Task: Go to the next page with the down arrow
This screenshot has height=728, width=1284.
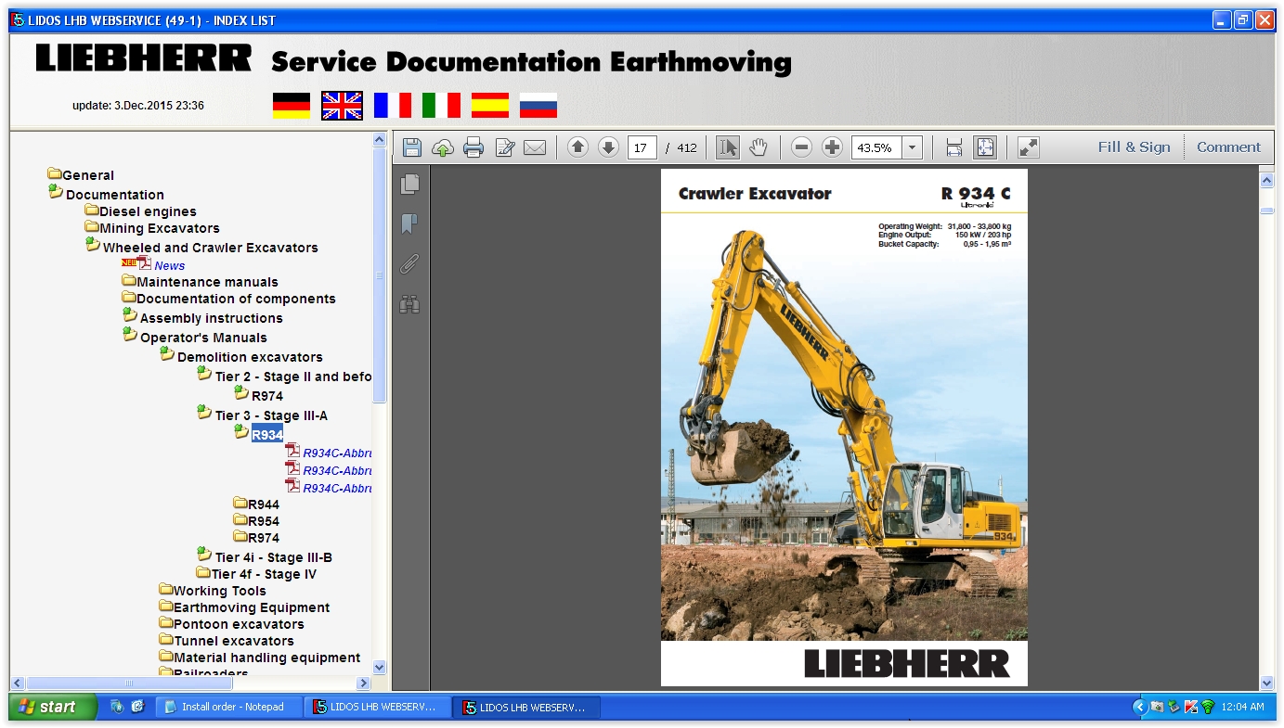Action: [608, 147]
